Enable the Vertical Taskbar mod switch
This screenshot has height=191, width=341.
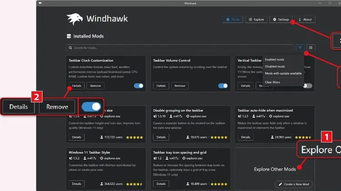308,85
